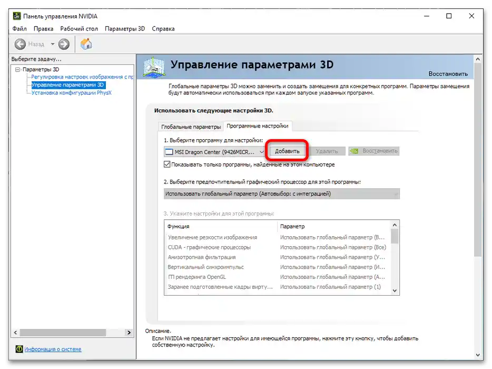
Task: Click the Параметр column header
Action: [333, 226]
